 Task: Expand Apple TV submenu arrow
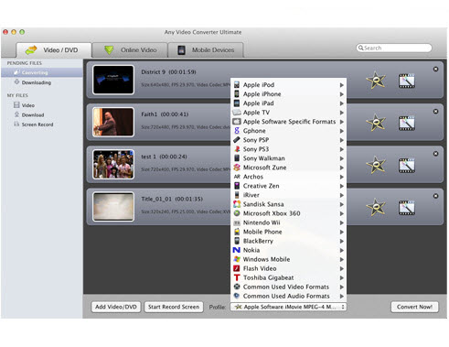coord(342,113)
